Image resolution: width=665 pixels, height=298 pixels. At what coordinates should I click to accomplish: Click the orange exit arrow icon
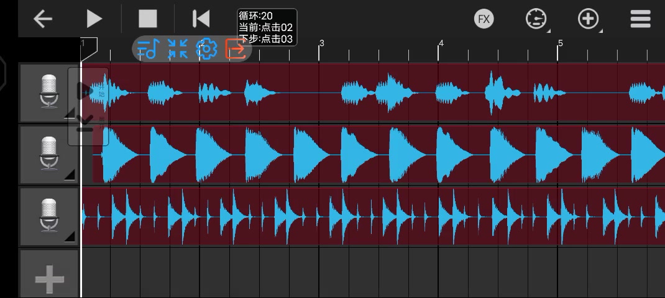236,49
